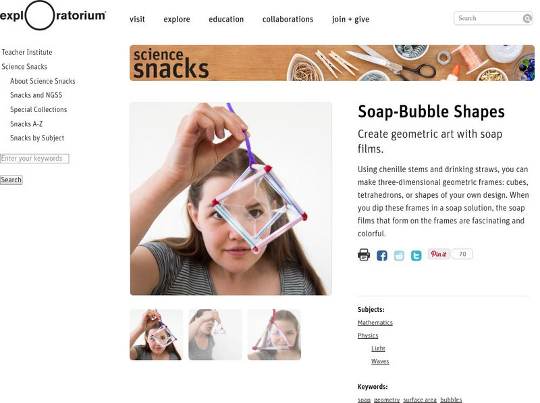The image size is (540, 403).
Task: Open the education menu
Action: (226, 20)
